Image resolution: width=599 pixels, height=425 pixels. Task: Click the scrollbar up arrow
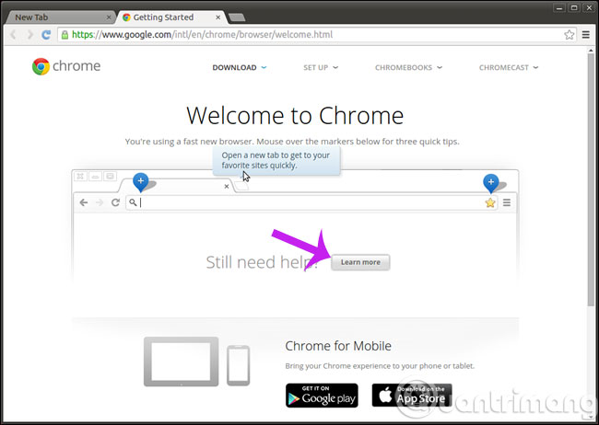tap(591, 50)
